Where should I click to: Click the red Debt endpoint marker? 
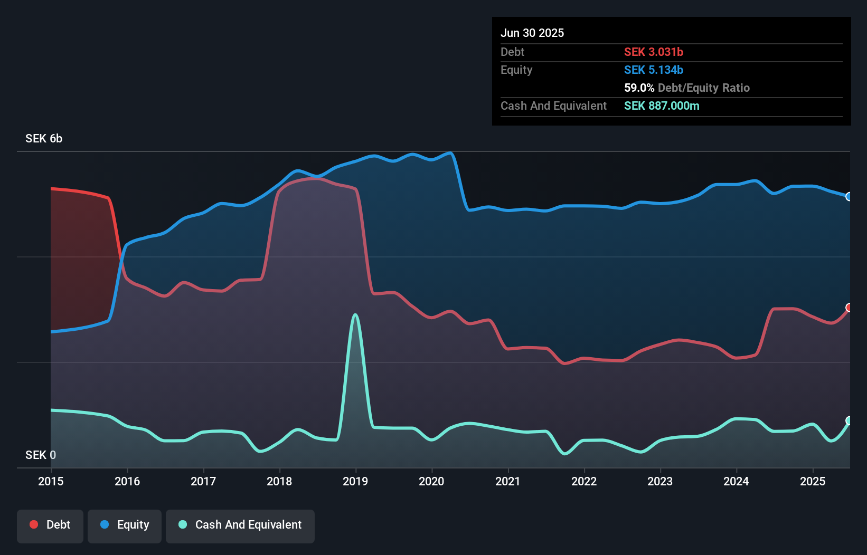click(849, 308)
